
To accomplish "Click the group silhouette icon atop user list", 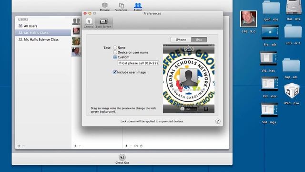I will (76, 21).
